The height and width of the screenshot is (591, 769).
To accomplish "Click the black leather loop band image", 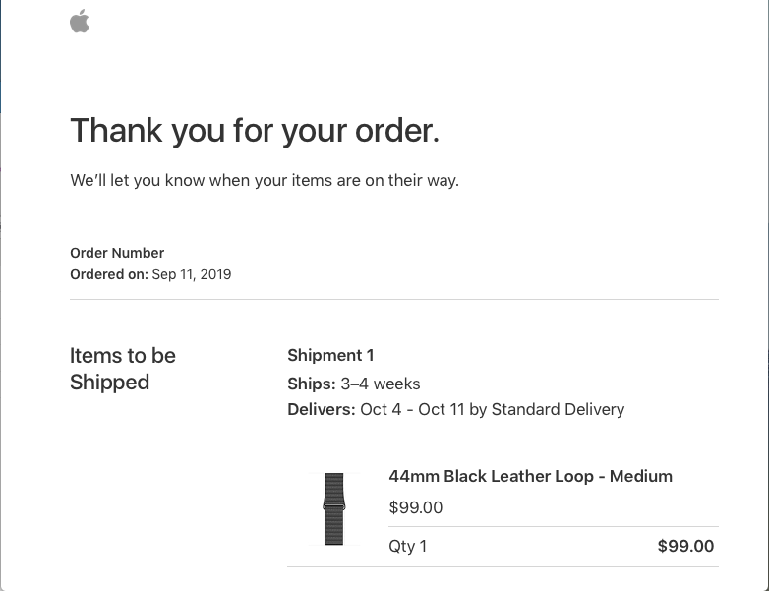I will coord(334,507).
